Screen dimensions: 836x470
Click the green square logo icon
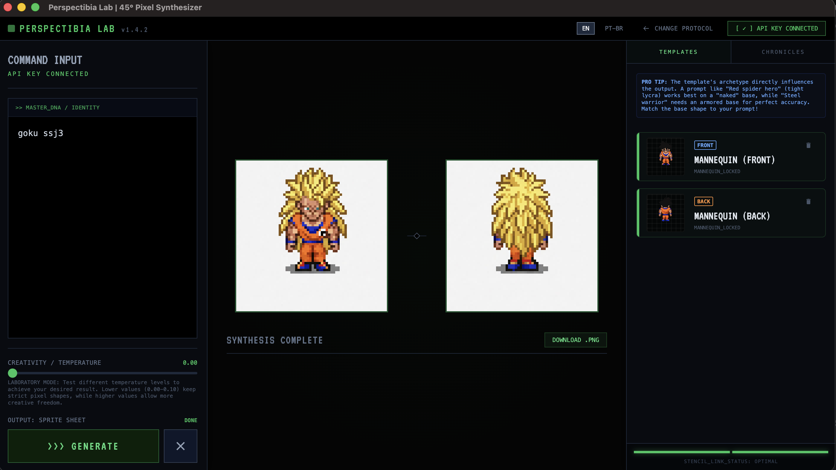tap(11, 29)
